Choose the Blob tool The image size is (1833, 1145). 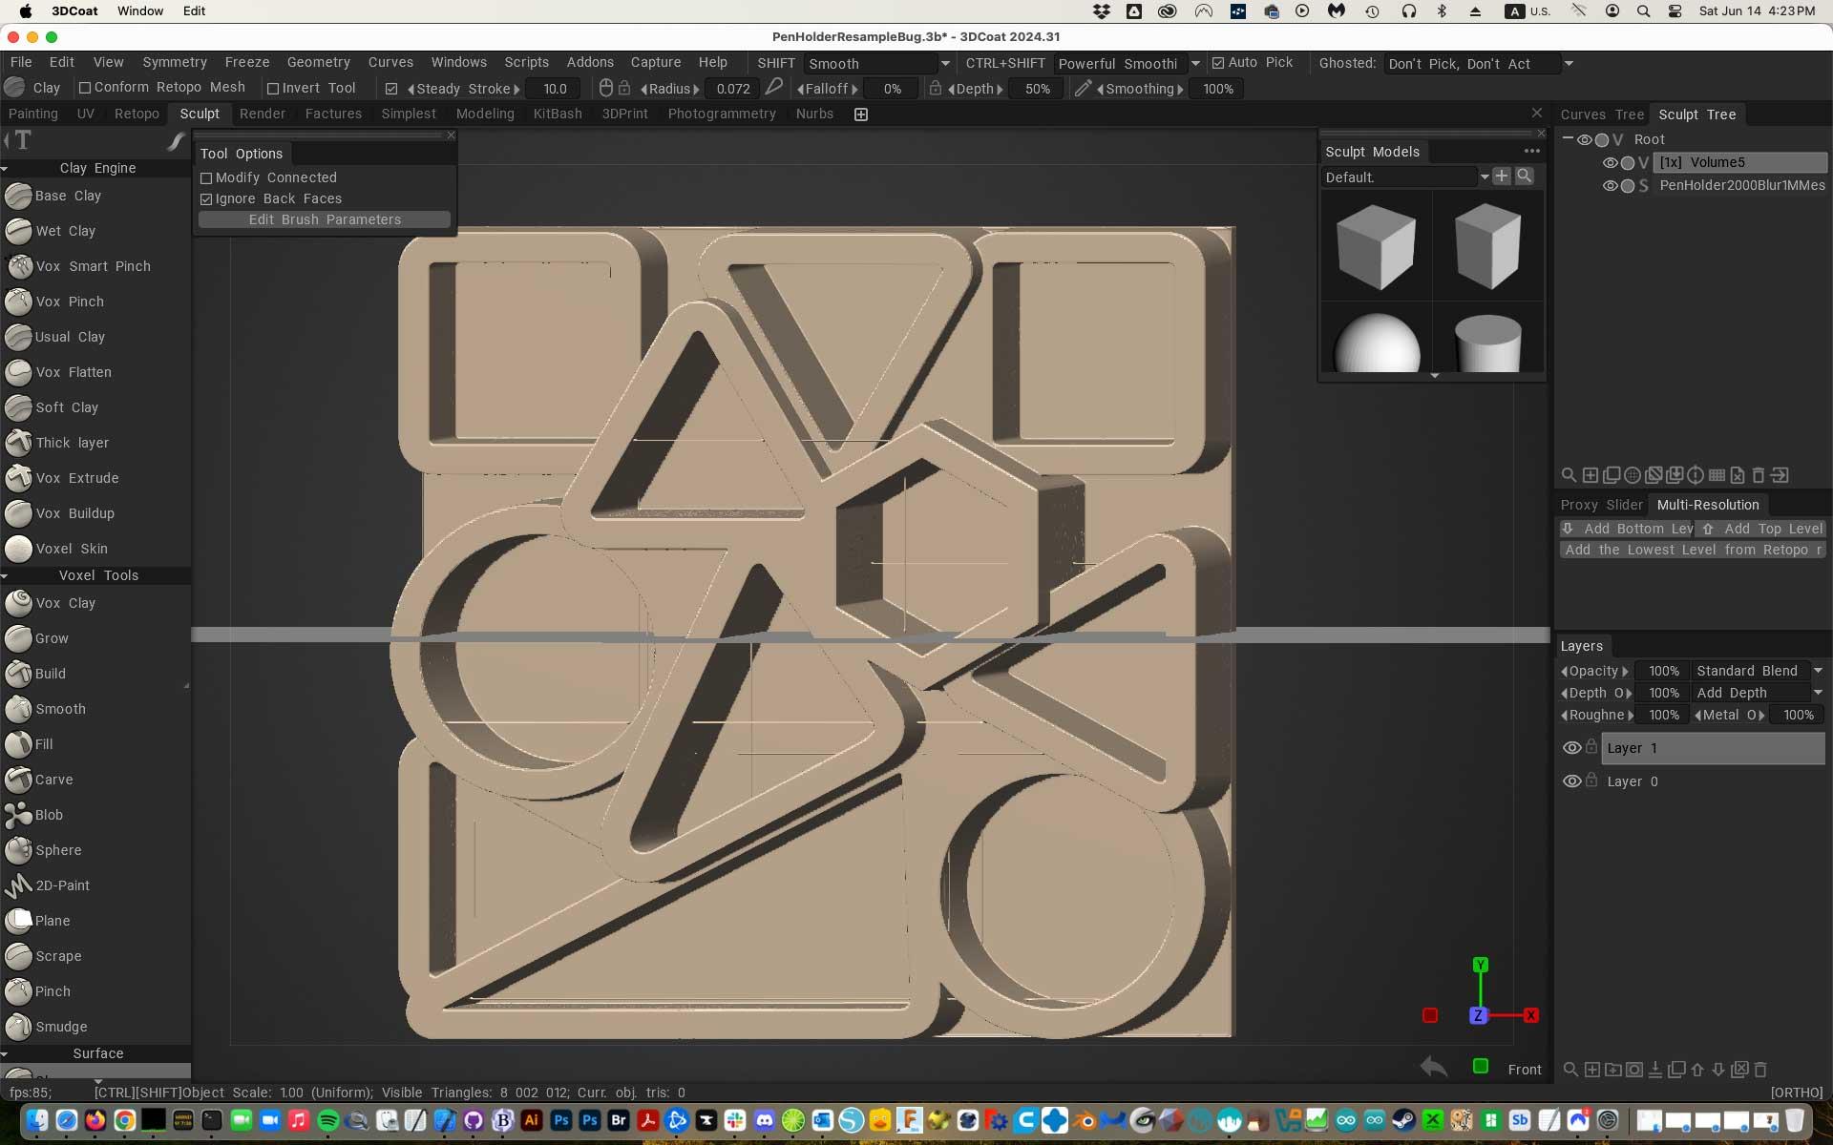49,815
